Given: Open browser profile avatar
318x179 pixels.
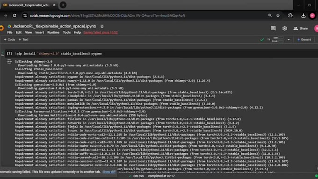Looking at the screenshot, I should (x=312, y=15).
